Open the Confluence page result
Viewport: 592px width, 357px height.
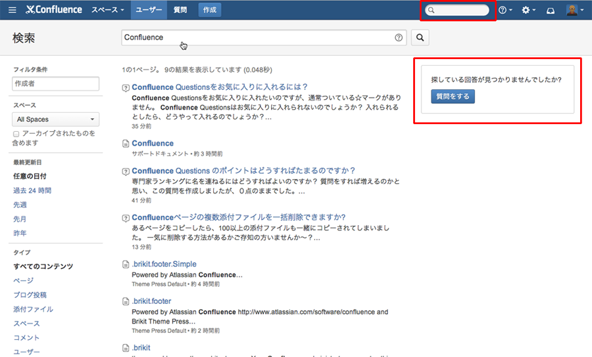(x=153, y=144)
